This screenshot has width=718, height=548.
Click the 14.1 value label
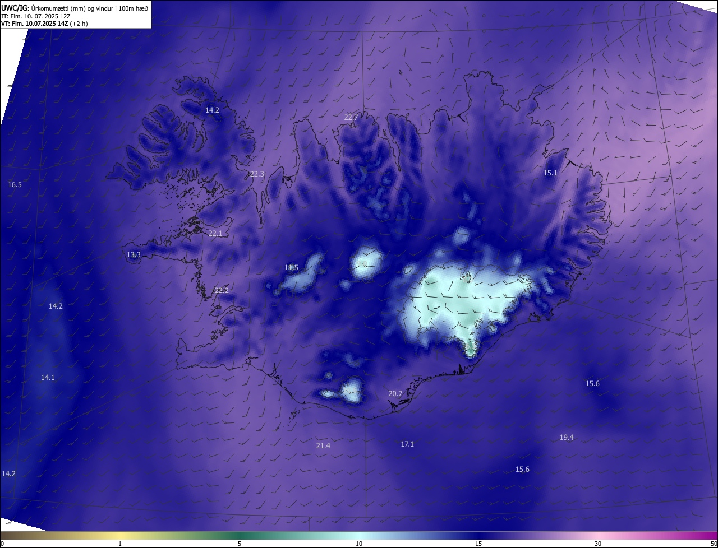48,377
